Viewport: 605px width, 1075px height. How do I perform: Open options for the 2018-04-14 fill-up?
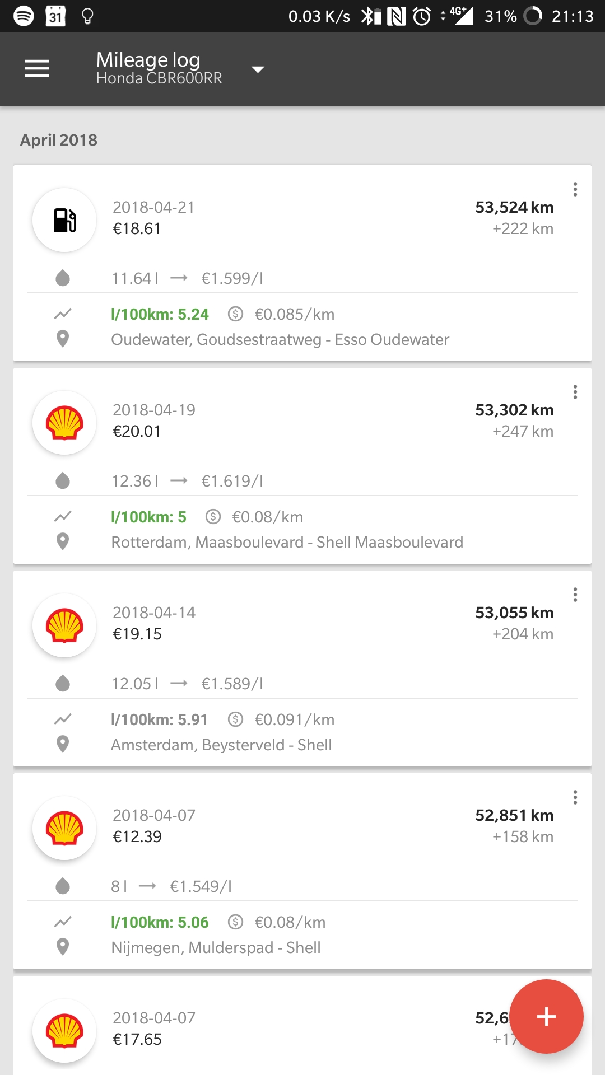point(575,595)
